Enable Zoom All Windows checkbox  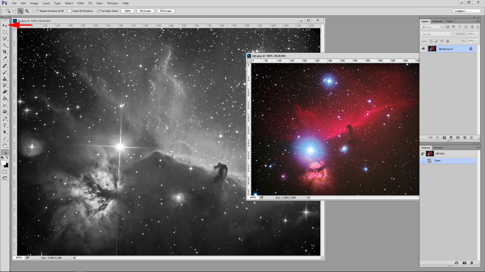click(x=69, y=11)
